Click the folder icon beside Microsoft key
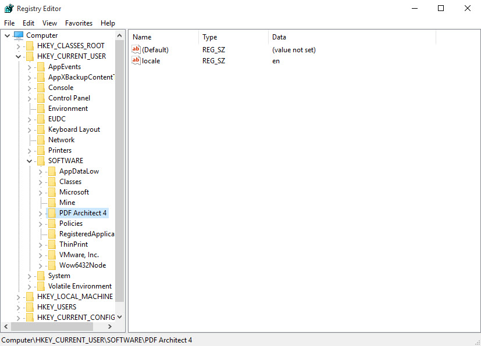481x346 pixels. [x=51, y=192]
